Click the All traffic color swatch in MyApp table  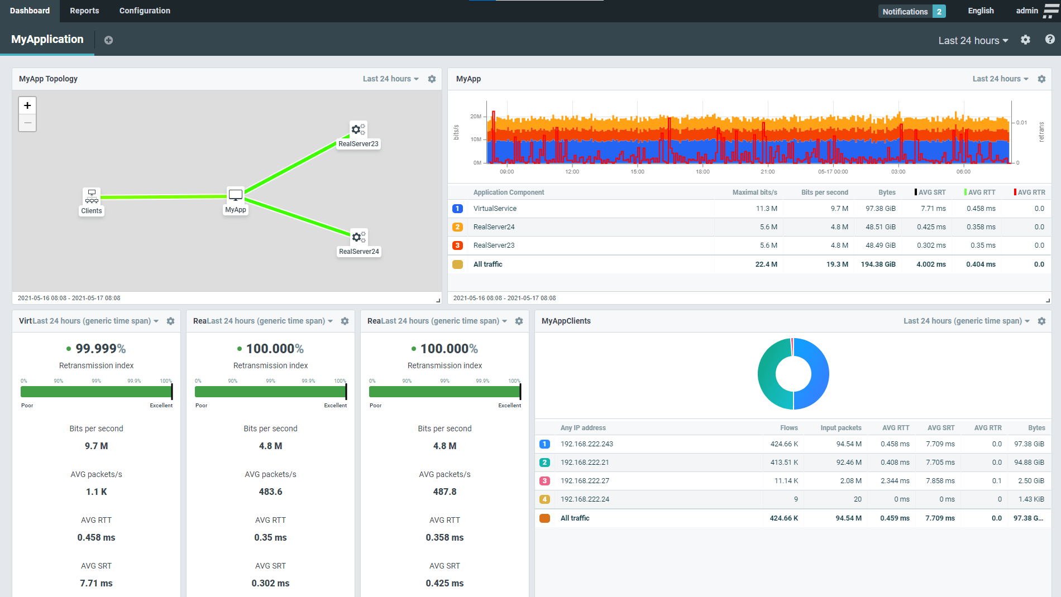point(457,264)
